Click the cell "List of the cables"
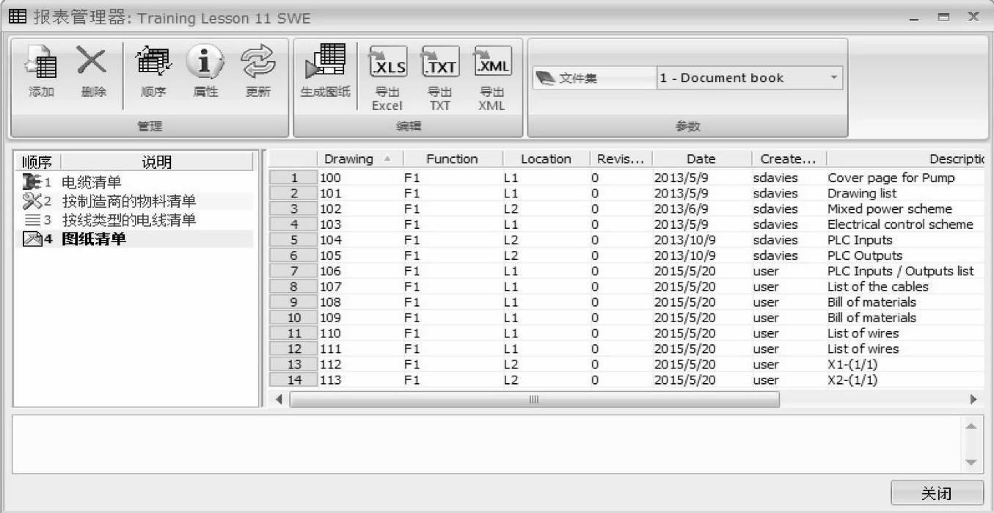 coord(878,286)
